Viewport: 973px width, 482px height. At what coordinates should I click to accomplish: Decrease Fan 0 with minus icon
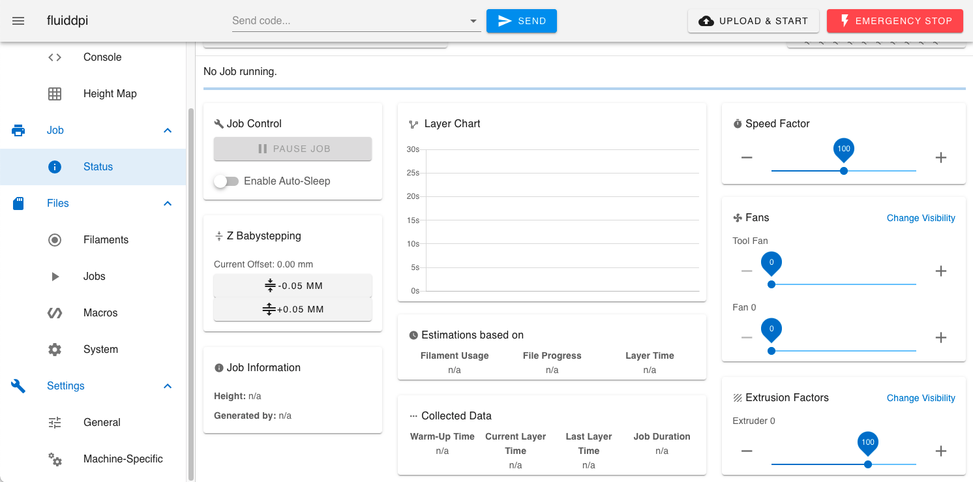(x=747, y=337)
